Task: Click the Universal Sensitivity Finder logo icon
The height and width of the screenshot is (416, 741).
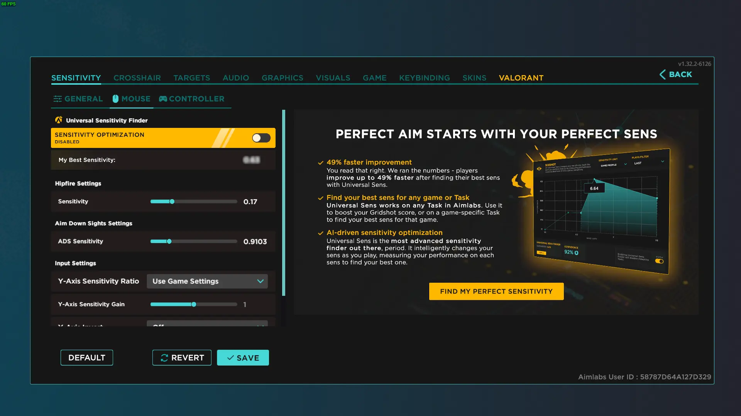Action: (x=59, y=120)
